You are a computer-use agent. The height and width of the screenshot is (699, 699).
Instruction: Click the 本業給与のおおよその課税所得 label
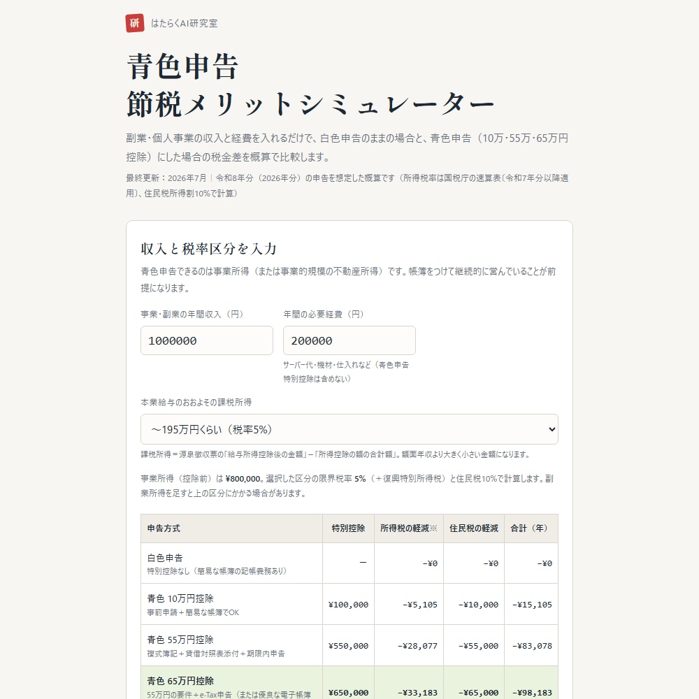click(196, 402)
